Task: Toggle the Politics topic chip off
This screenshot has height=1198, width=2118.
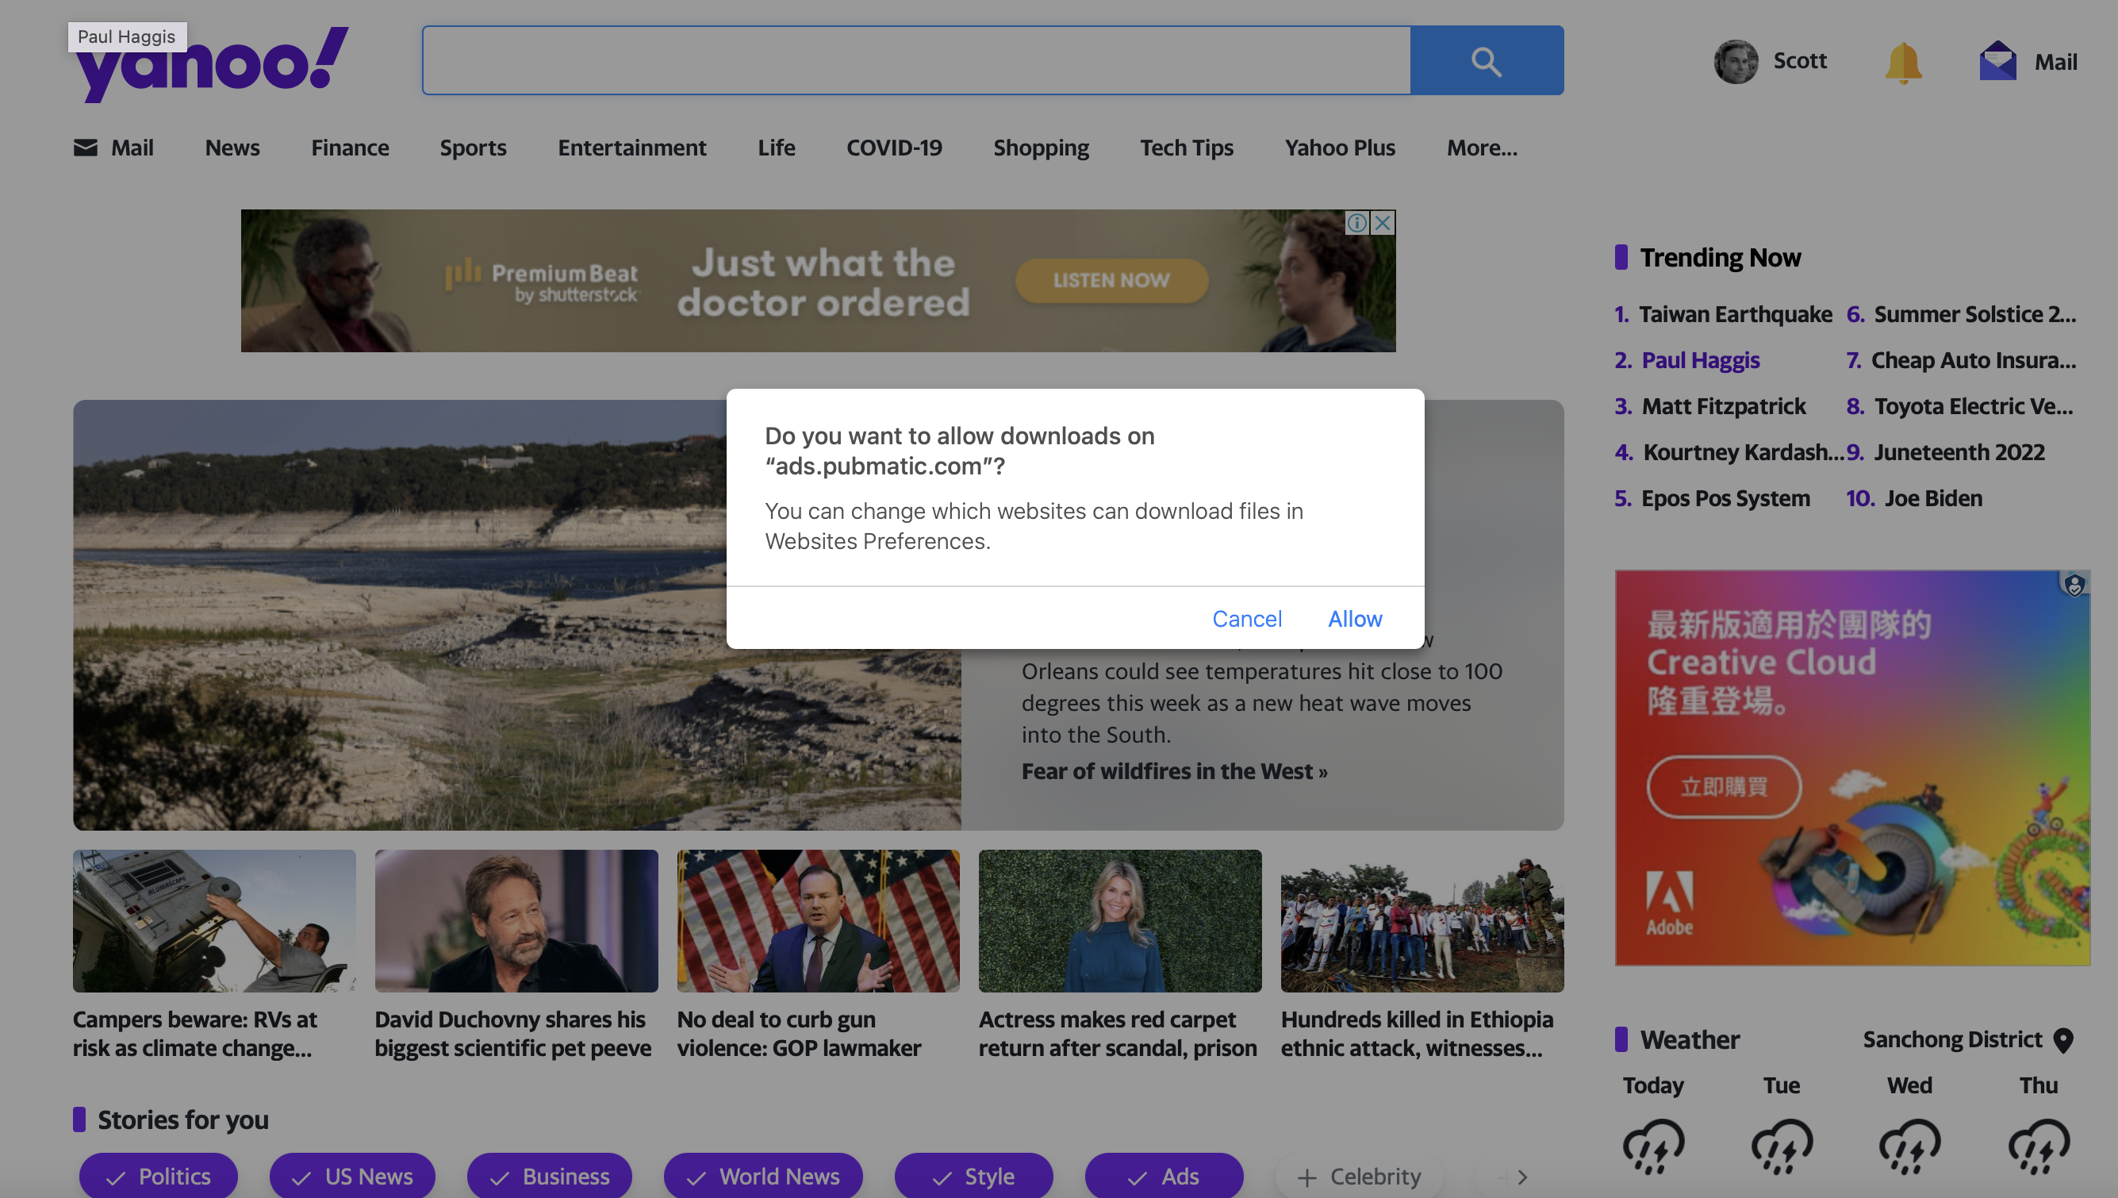Action: [x=159, y=1177]
